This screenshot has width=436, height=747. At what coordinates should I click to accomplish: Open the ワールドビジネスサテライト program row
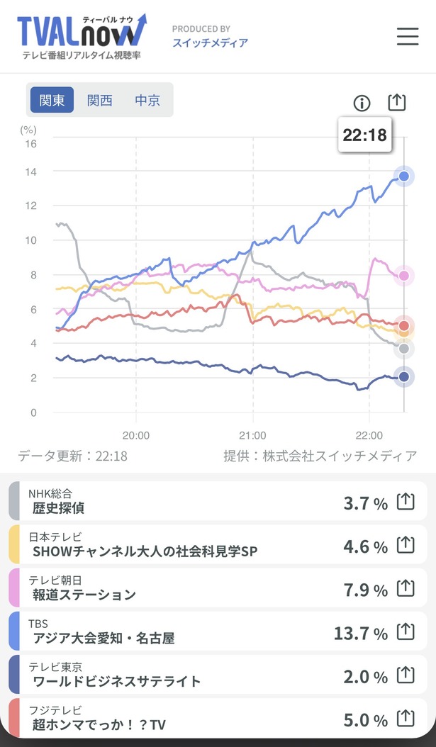click(218, 675)
